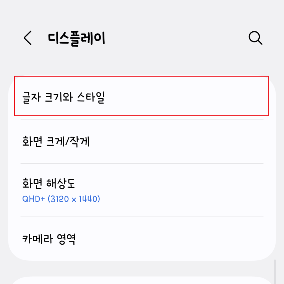Click the partially visible card below 카메라 영역
284x284 pixels.
click(142, 281)
